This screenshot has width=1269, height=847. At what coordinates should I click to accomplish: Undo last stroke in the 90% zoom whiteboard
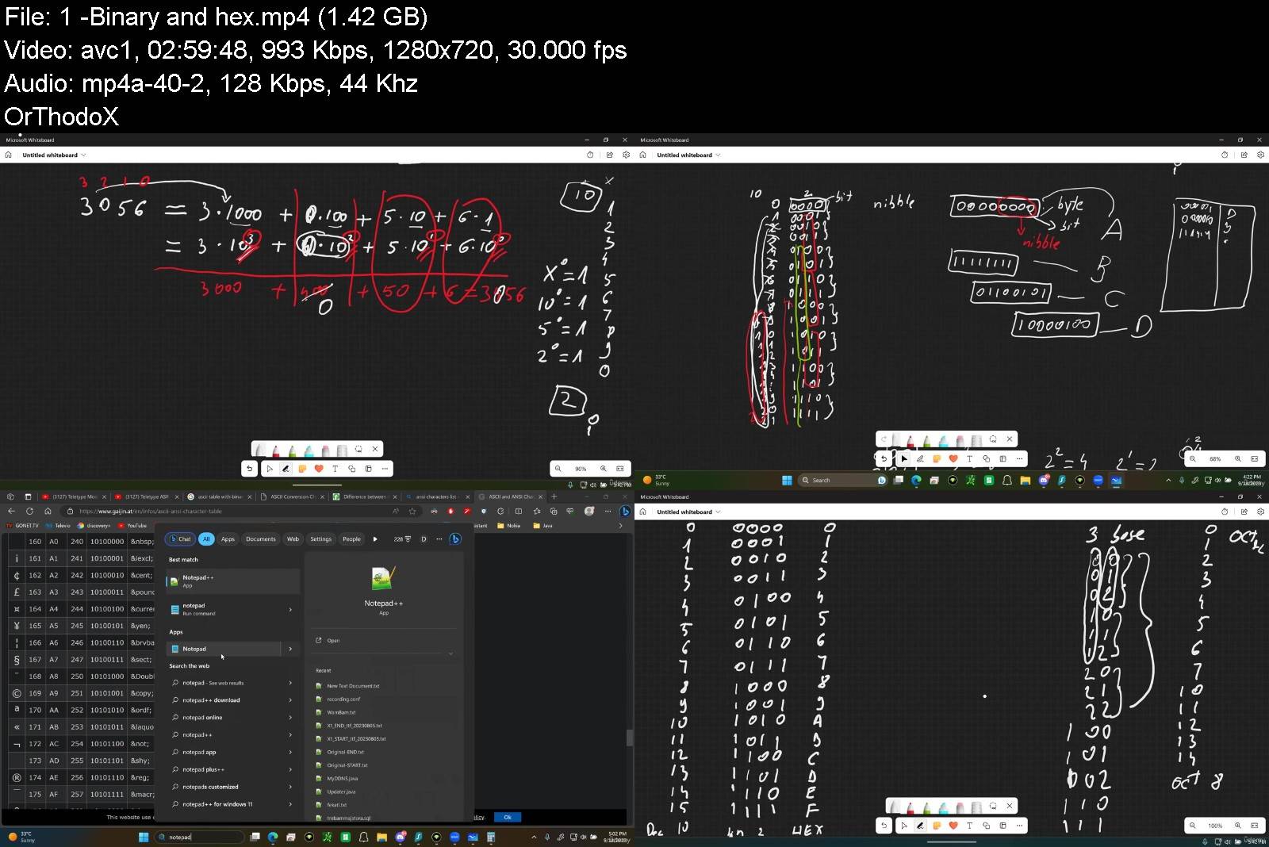250,469
